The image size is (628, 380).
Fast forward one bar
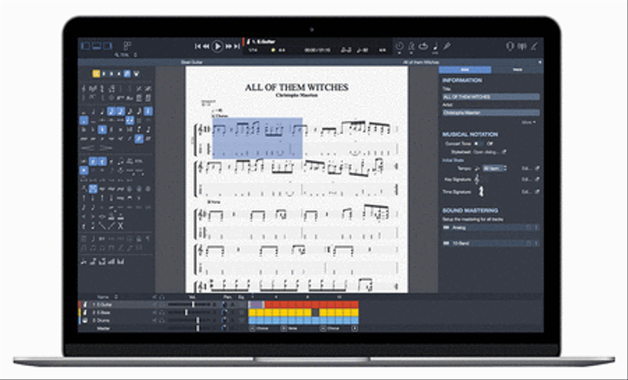[229, 47]
